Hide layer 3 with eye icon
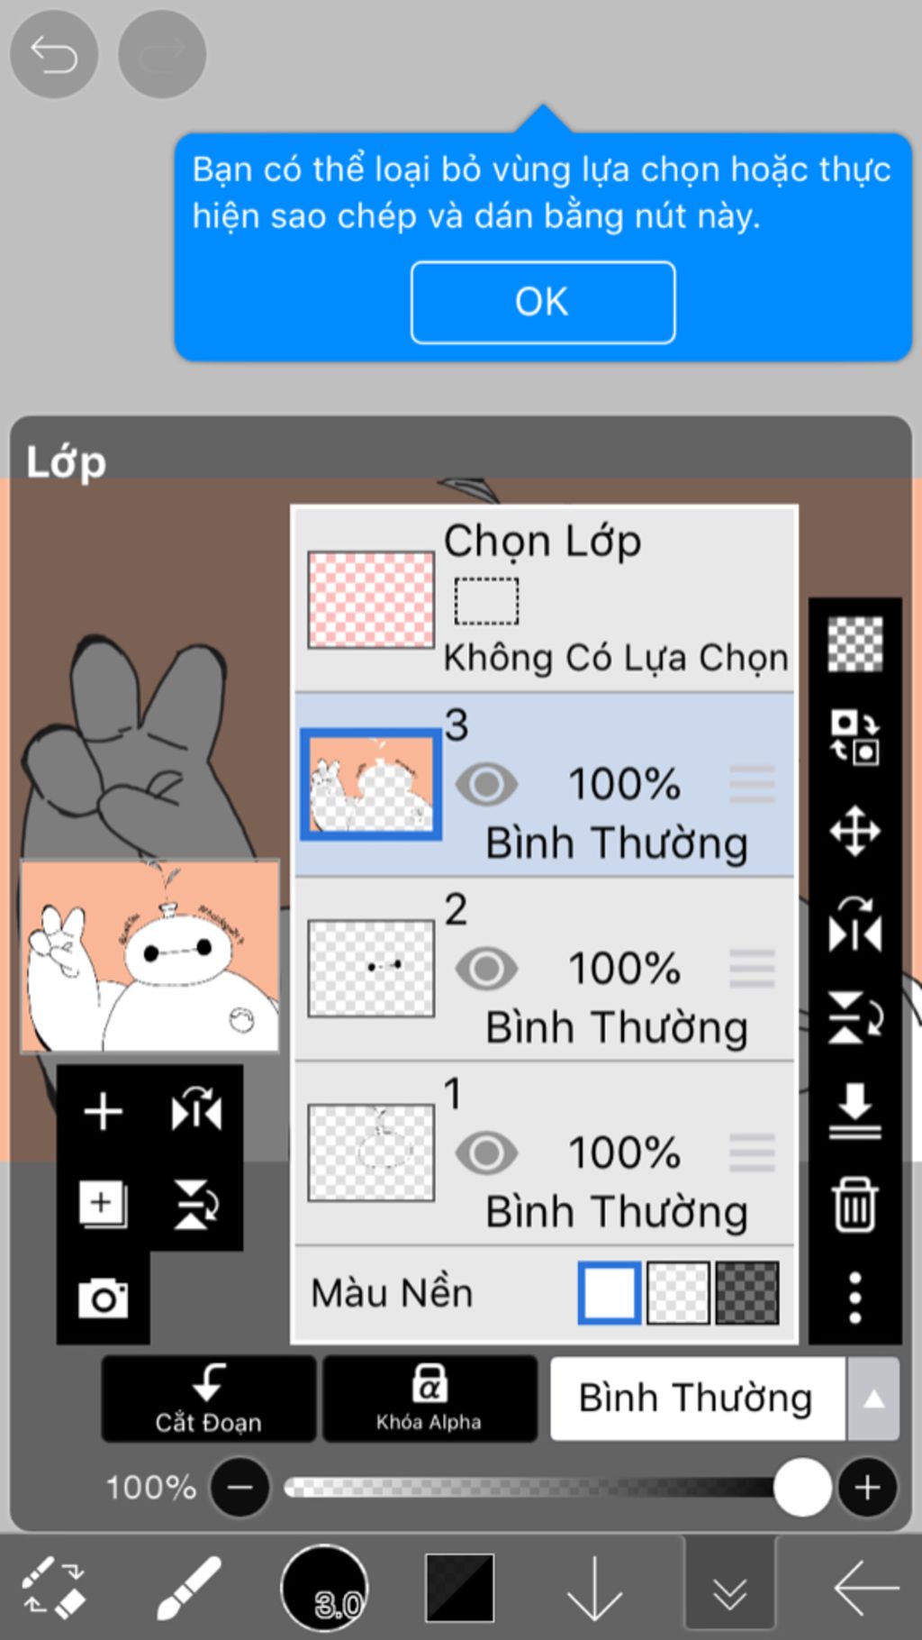This screenshot has width=922, height=1640. (486, 785)
